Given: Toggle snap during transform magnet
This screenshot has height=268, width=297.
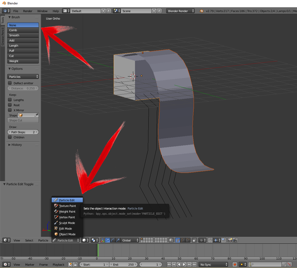Looking at the screenshot, I should pyautogui.click(x=210, y=240).
